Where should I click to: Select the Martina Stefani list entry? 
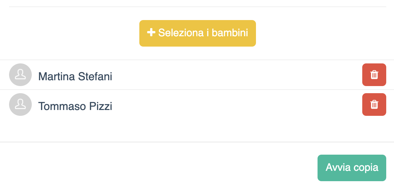(130, 75)
